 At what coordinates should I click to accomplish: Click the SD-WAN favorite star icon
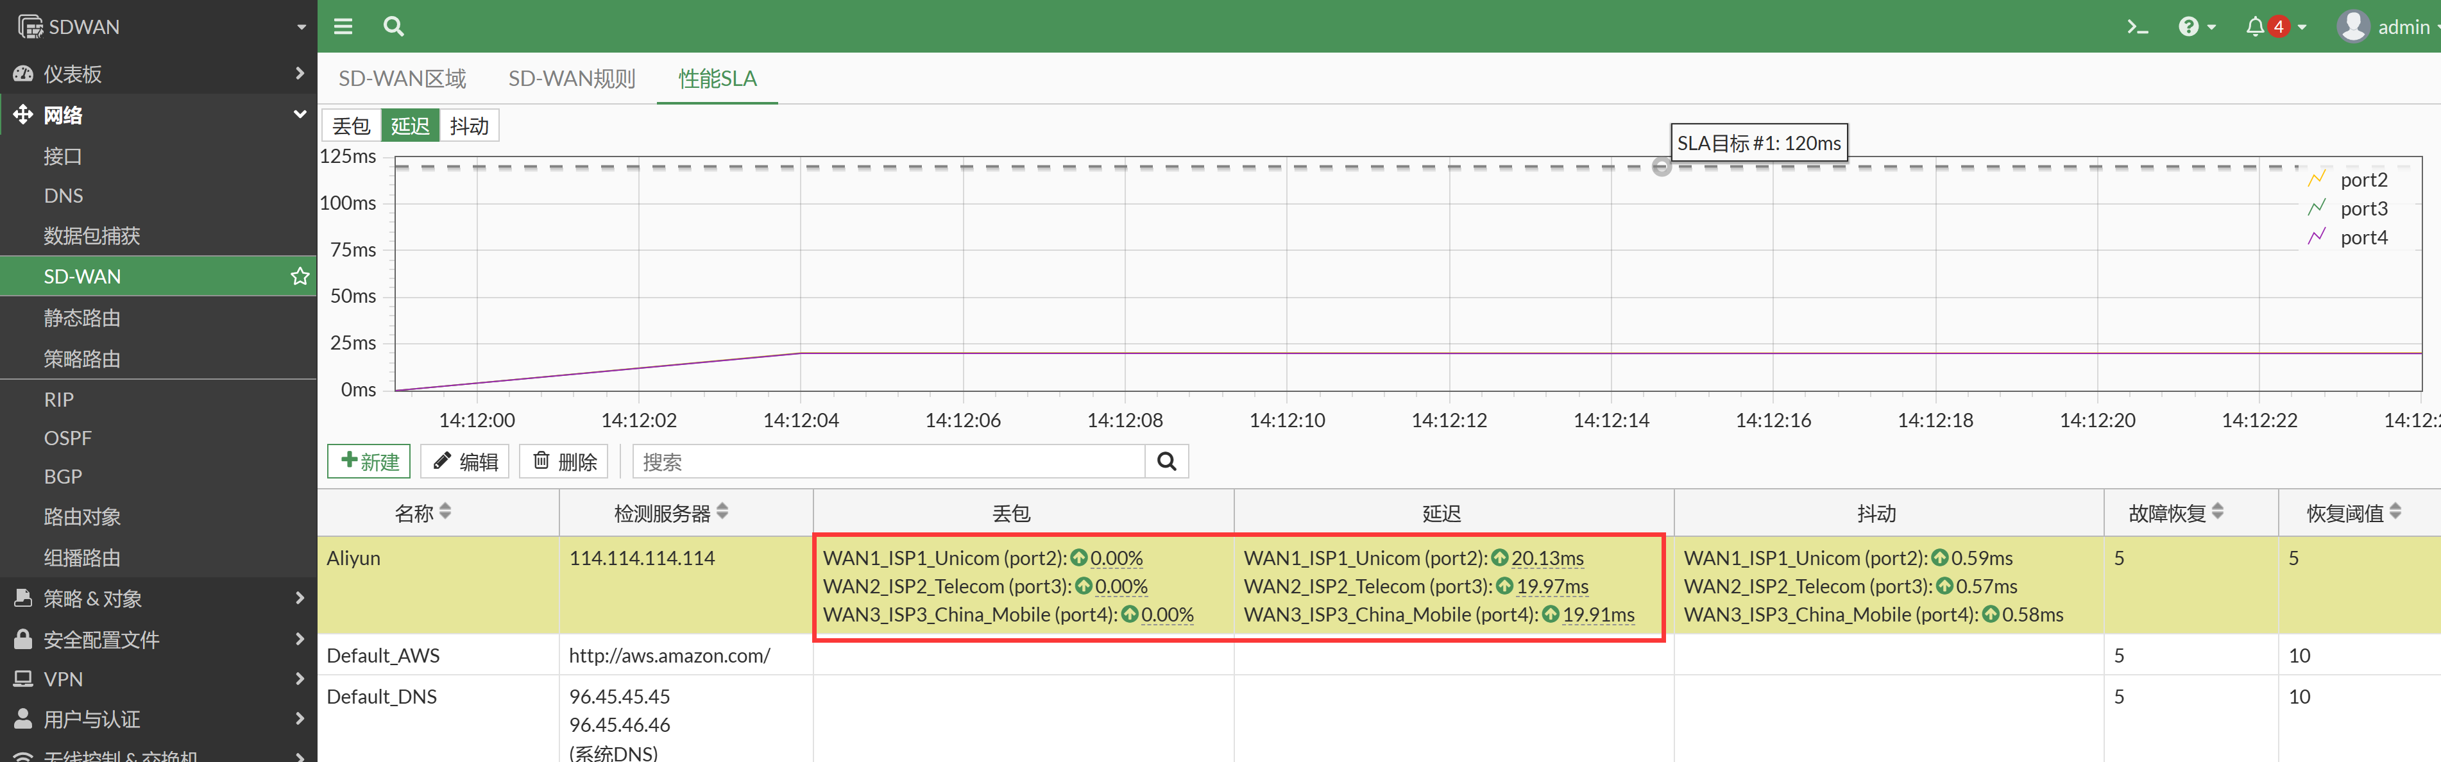click(x=300, y=276)
